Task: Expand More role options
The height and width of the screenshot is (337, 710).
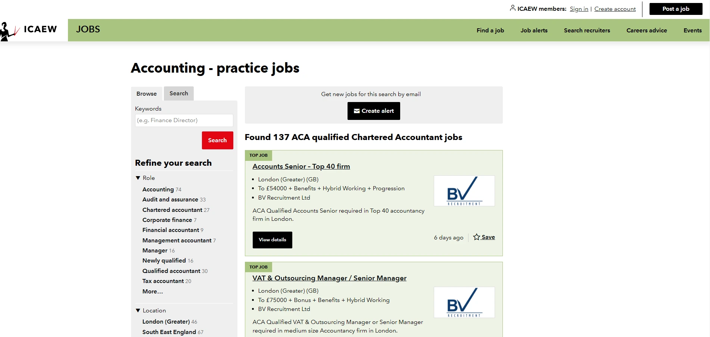Action: coord(152,291)
